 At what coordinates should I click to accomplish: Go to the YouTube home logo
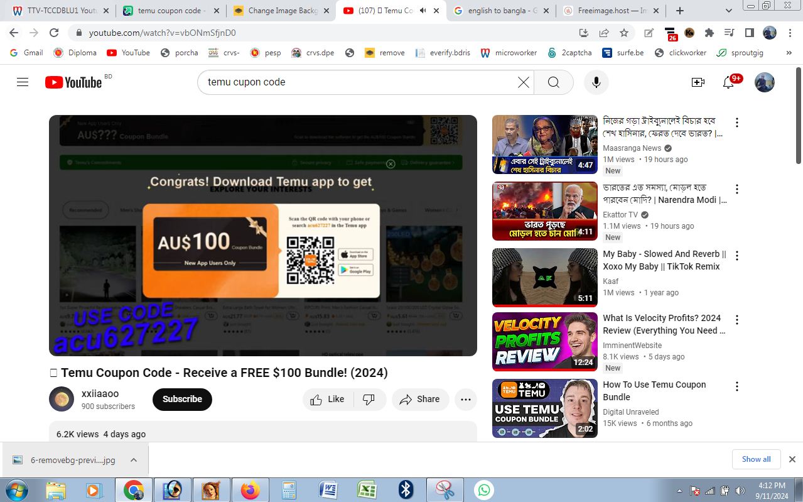pos(73,82)
